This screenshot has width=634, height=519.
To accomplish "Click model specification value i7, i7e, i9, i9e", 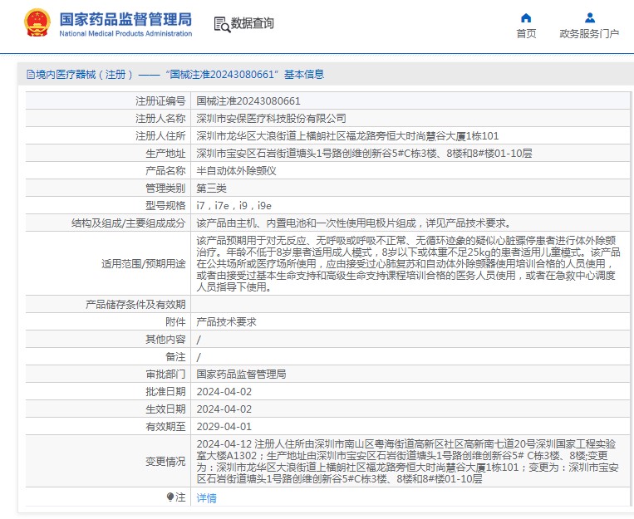I will click(233, 205).
